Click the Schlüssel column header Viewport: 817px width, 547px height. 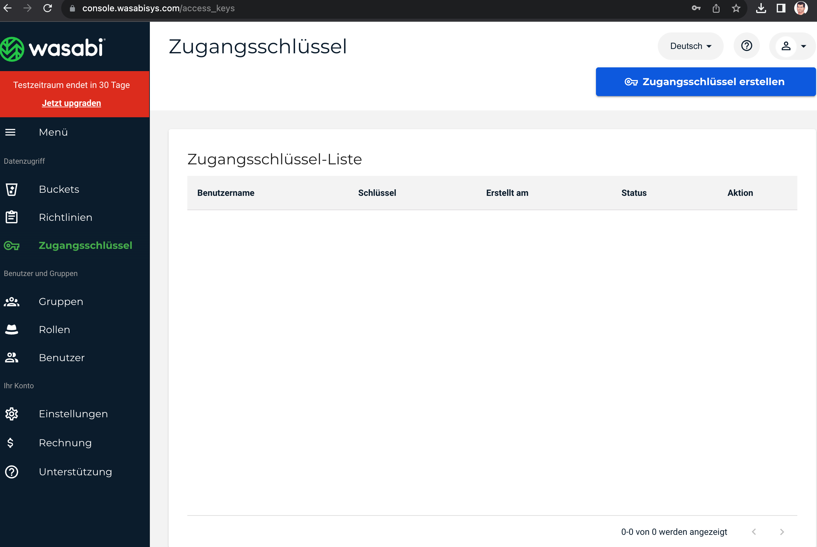coord(377,193)
